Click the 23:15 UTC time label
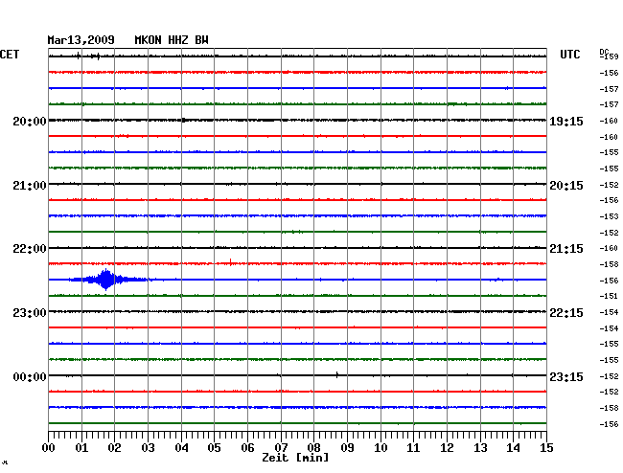 pyautogui.click(x=566, y=376)
